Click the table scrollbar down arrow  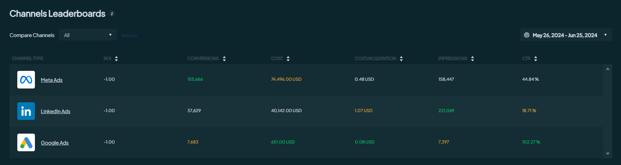click(608, 154)
